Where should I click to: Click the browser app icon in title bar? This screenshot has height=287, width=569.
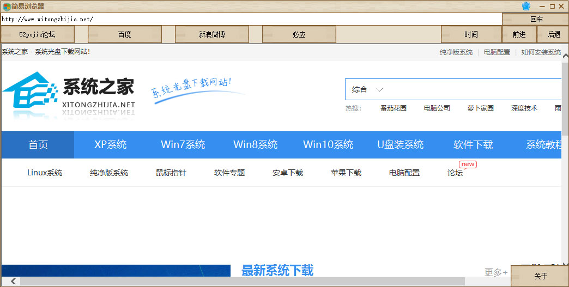click(x=7, y=7)
